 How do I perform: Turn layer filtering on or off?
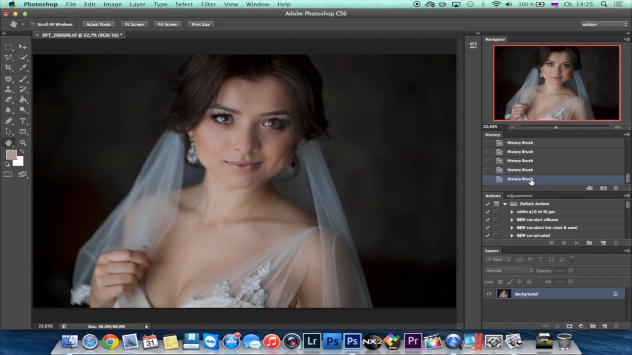click(572, 259)
